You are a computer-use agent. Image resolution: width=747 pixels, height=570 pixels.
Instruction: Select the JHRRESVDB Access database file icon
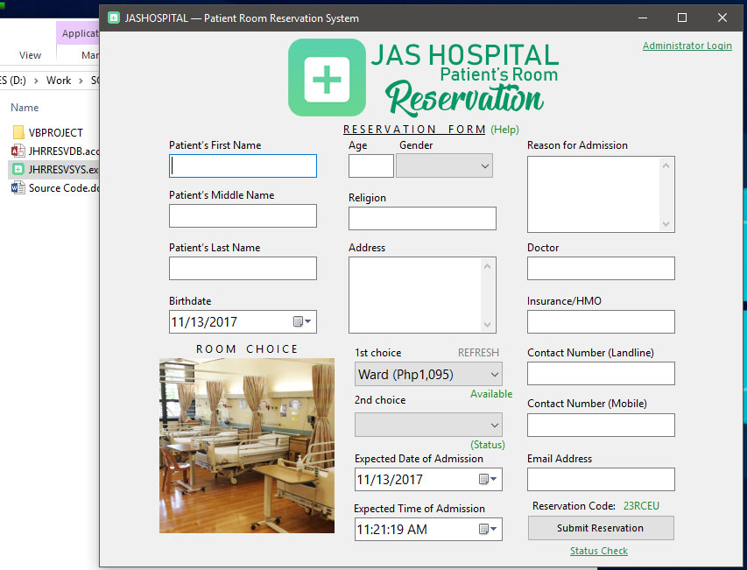point(18,151)
